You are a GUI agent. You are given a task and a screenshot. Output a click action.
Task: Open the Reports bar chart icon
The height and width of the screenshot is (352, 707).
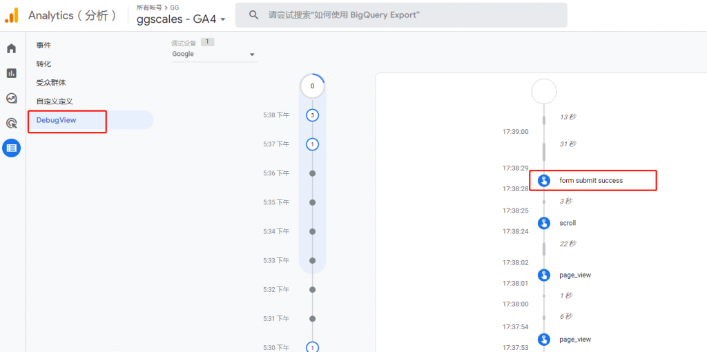click(x=11, y=73)
